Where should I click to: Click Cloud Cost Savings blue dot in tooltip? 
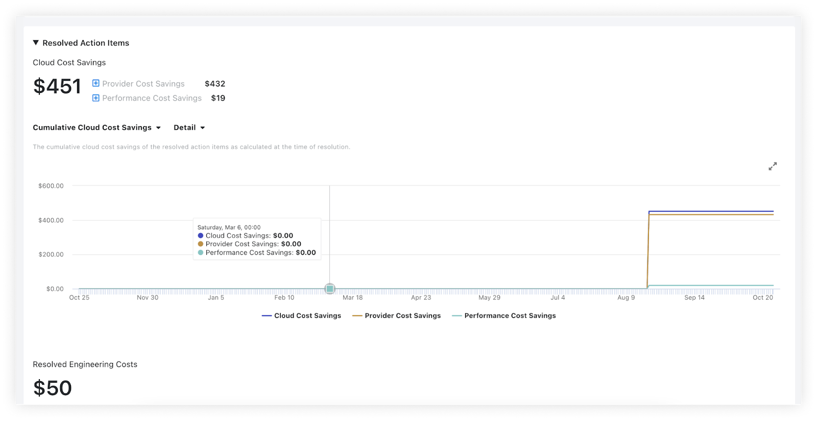tap(201, 236)
